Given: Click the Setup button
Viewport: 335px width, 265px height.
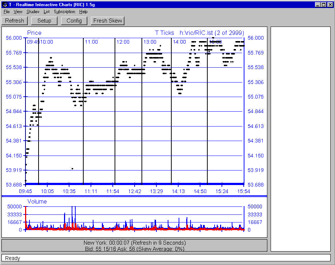Looking at the screenshot, I should click(44, 21).
